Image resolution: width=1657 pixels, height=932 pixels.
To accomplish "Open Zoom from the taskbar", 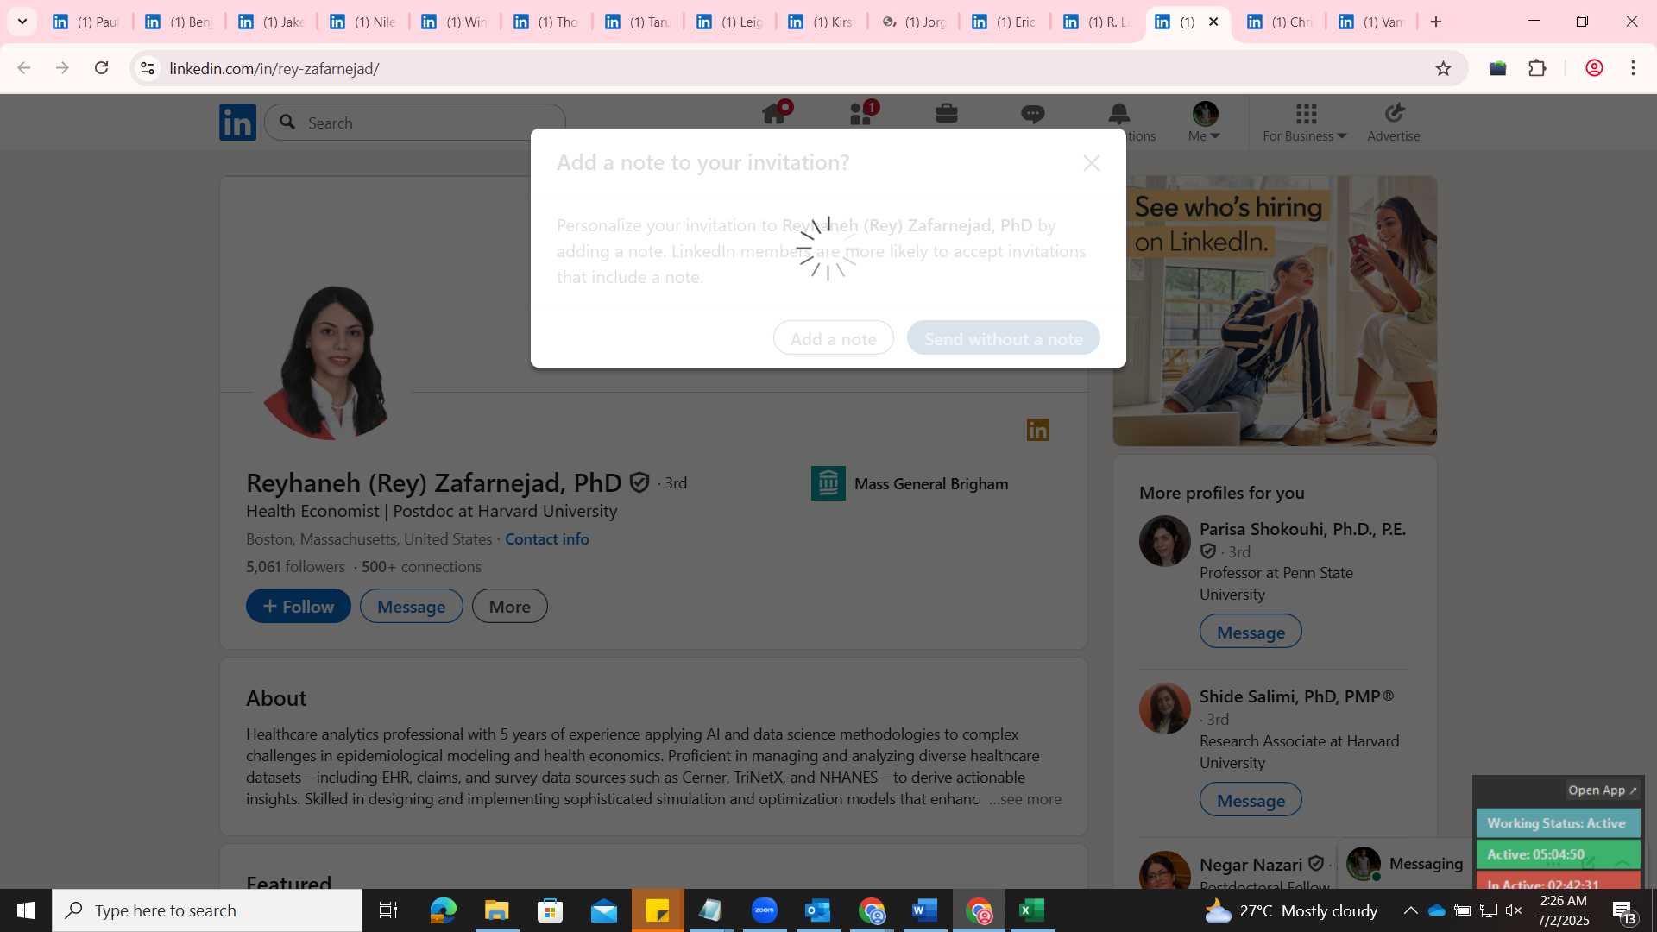I will 765,910.
